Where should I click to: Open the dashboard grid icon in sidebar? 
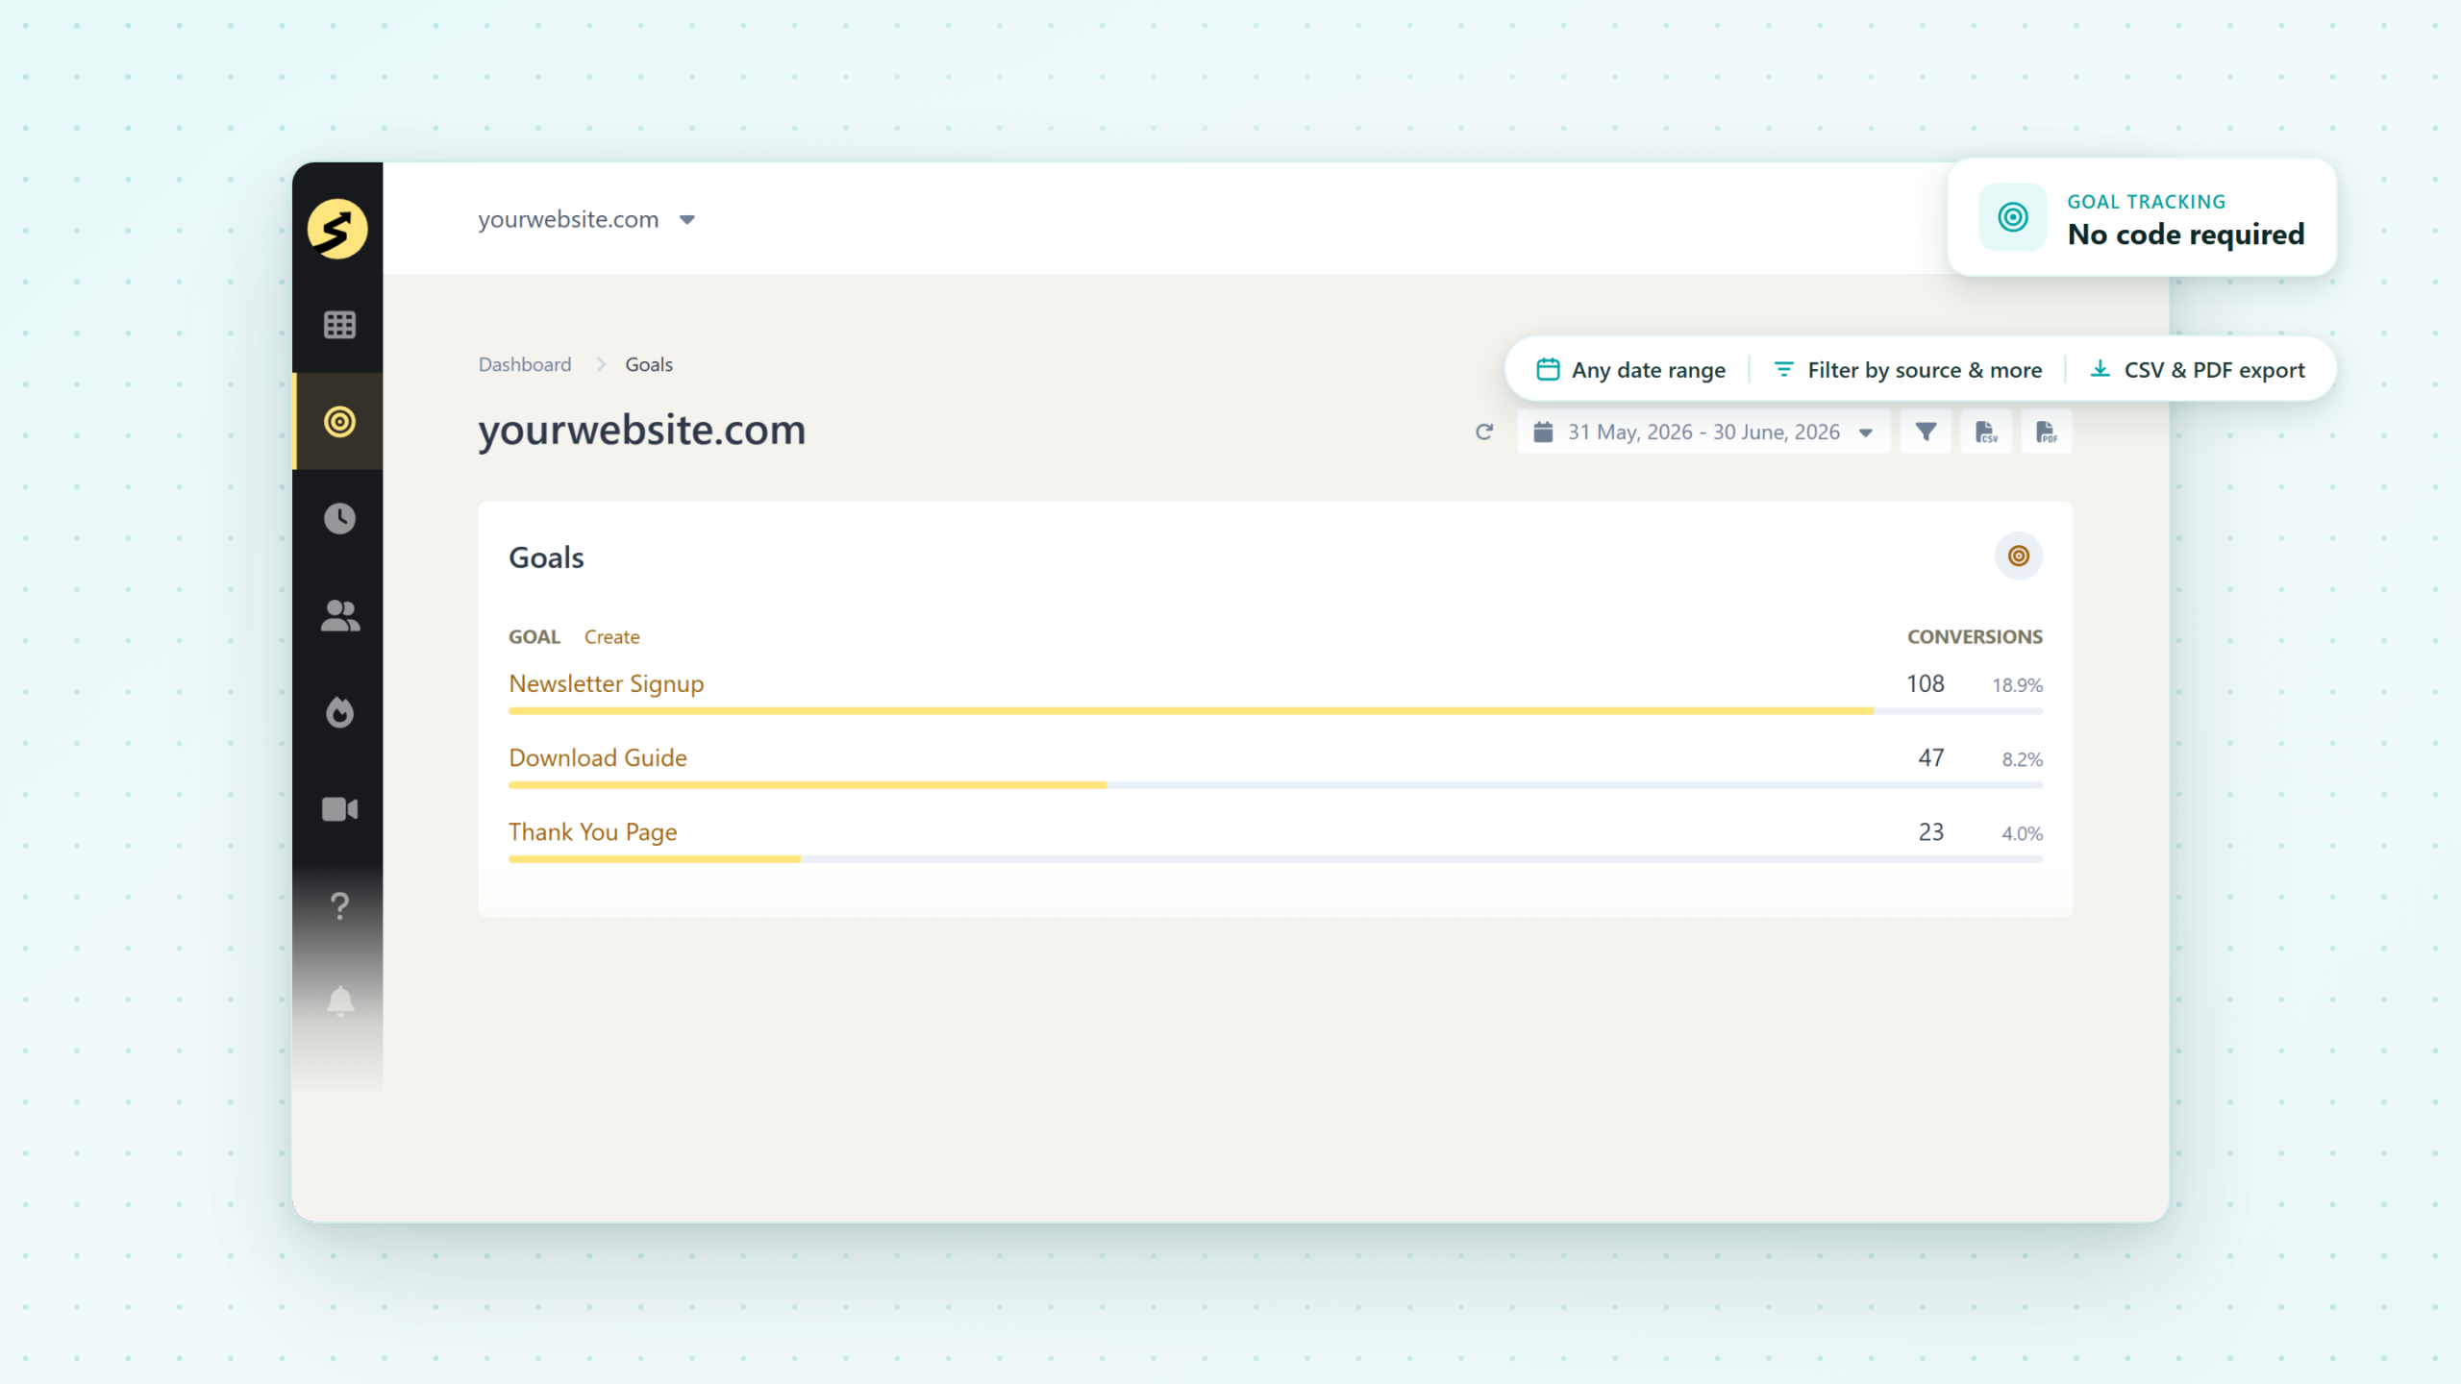click(339, 325)
